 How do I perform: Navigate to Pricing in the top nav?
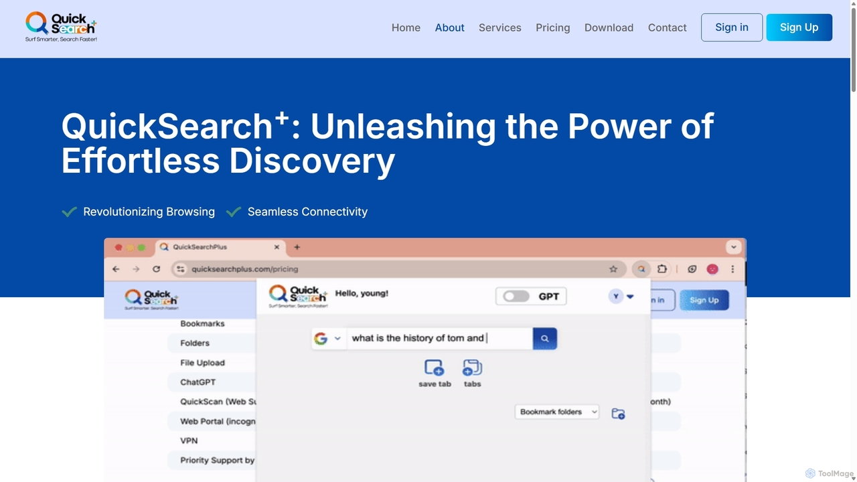(552, 27)
